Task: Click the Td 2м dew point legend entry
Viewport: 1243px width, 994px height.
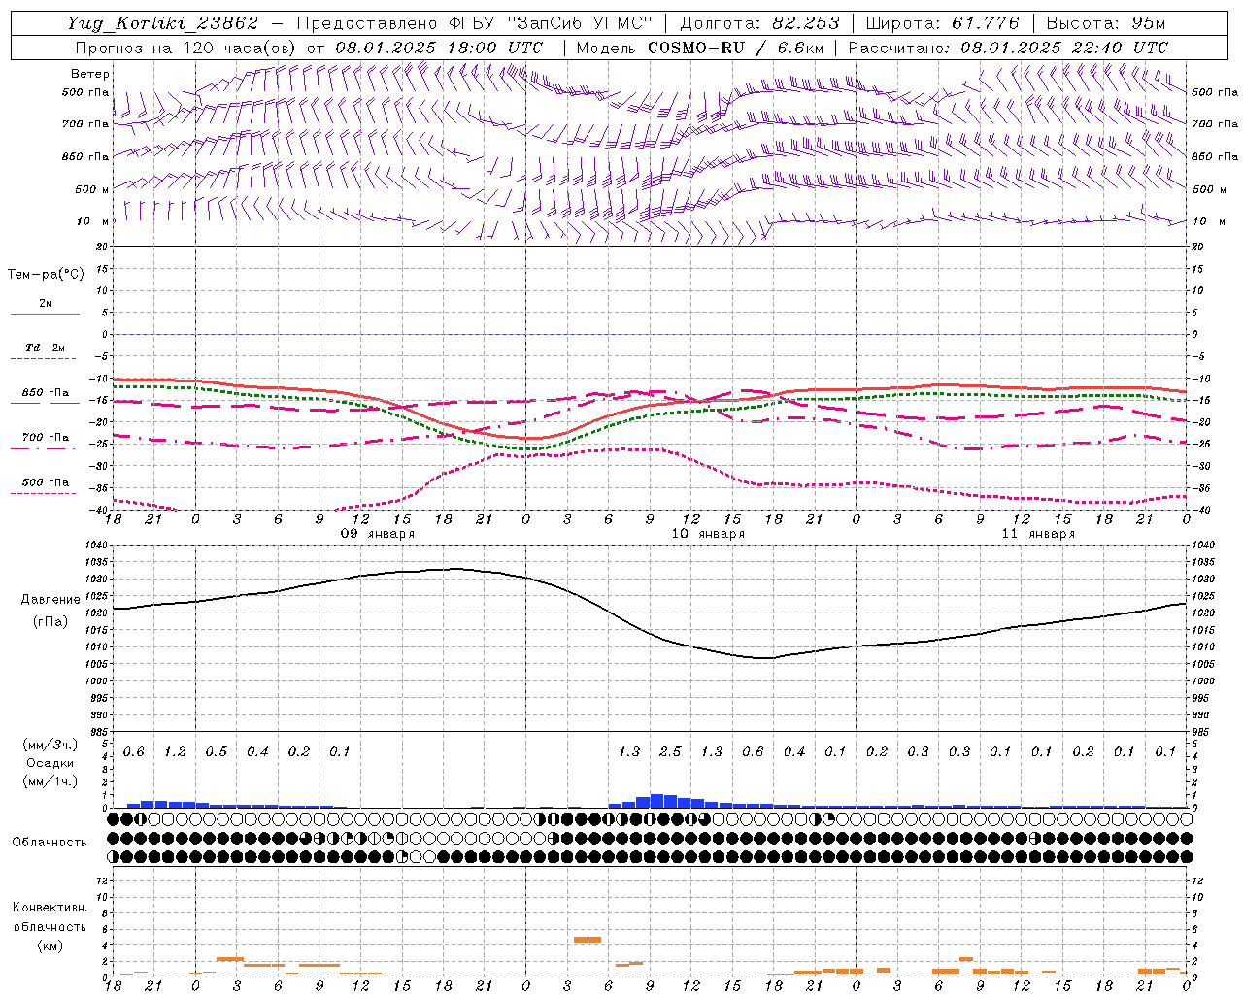Action: tap(45, 348)
